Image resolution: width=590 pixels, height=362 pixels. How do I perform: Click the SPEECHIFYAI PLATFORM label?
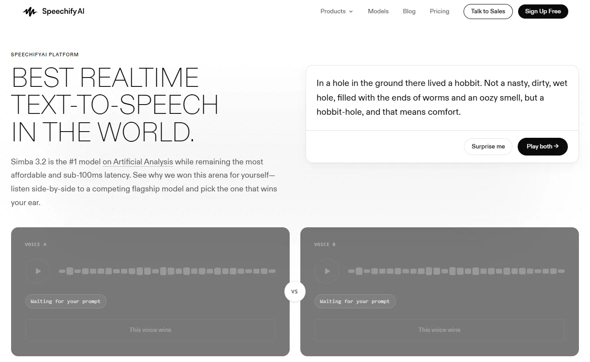click(x=45, y=54)
